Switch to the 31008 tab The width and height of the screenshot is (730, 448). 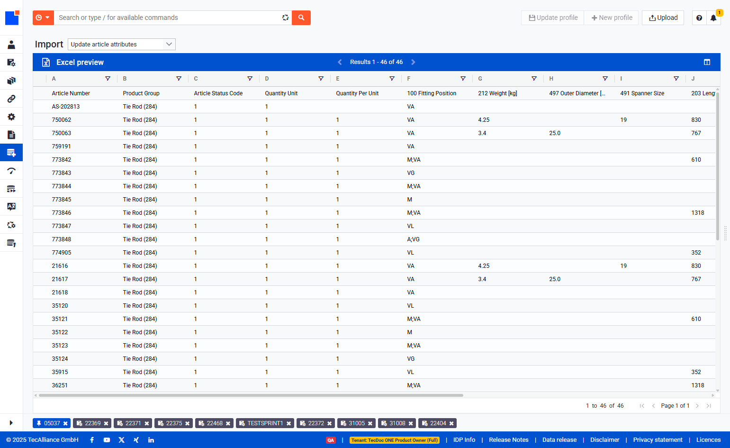397,423
